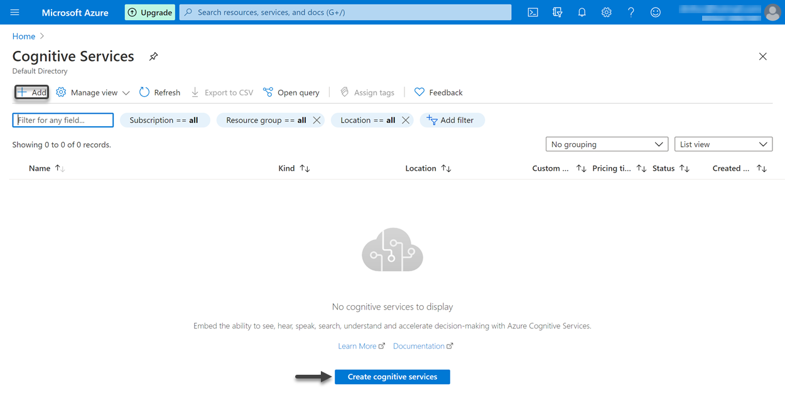Screen dimensions: 785x403
Task: Sort by Location column
Action: click(x=428, y=168)
